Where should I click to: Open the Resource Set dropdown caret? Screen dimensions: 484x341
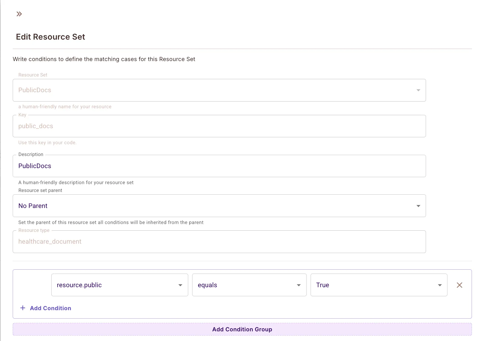point(418,90)
